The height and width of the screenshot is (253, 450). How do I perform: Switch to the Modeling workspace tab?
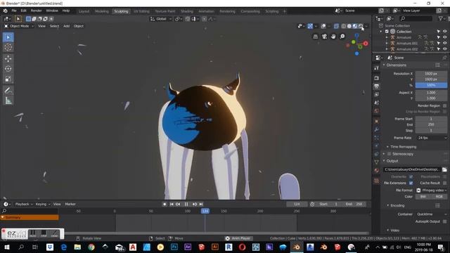coord(101,11)
